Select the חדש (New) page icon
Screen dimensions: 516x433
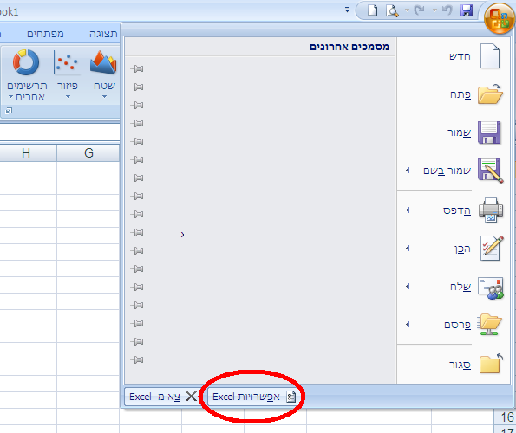[x=490, y=56]
